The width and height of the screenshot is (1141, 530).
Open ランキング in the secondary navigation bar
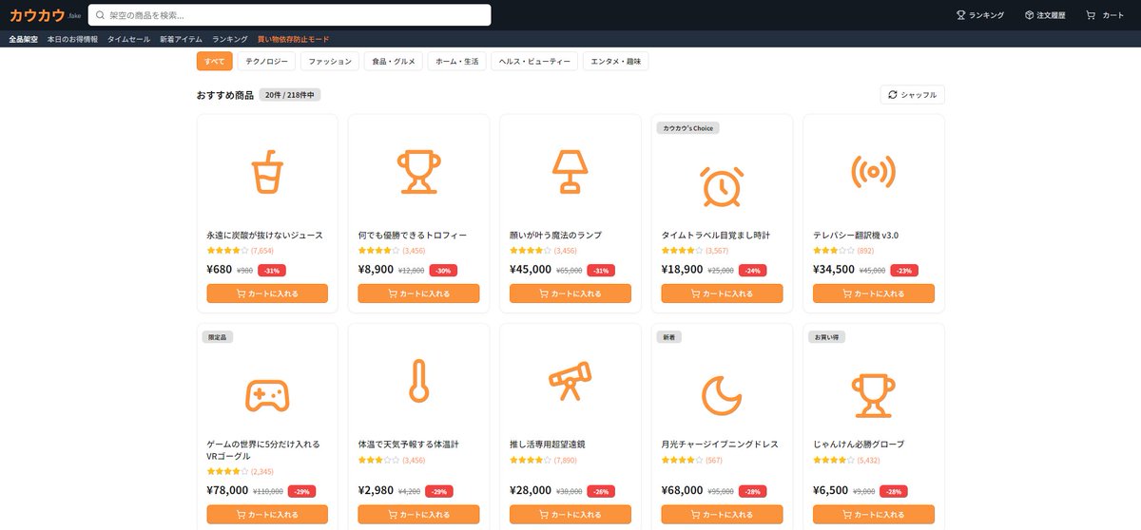click(230, 40)
